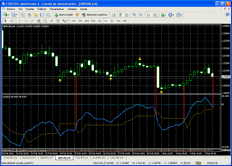Click the Zoom Out magnifier icon
232x166 pixels.
click(141, 15)
